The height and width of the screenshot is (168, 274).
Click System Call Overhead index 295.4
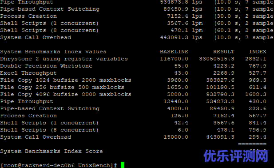(258, 137)
